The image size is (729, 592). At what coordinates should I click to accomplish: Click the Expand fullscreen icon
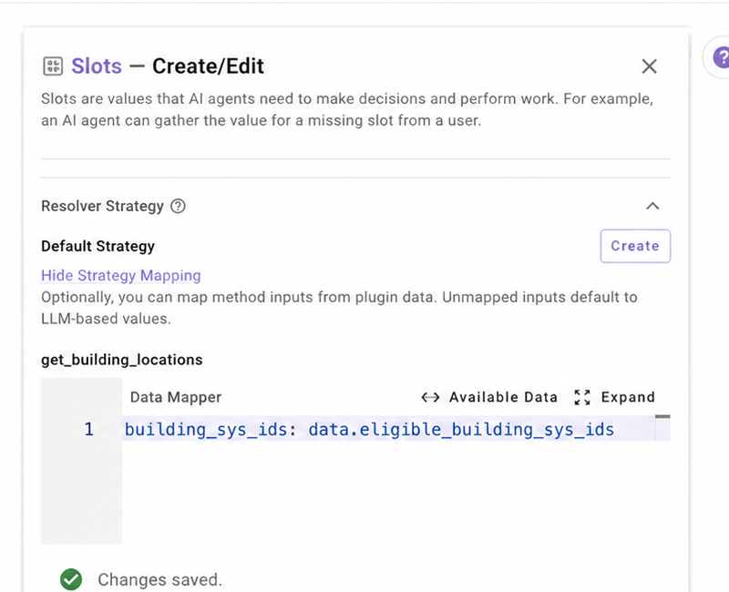582,397
